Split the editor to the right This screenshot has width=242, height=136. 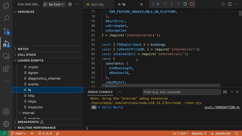(230, 4)
